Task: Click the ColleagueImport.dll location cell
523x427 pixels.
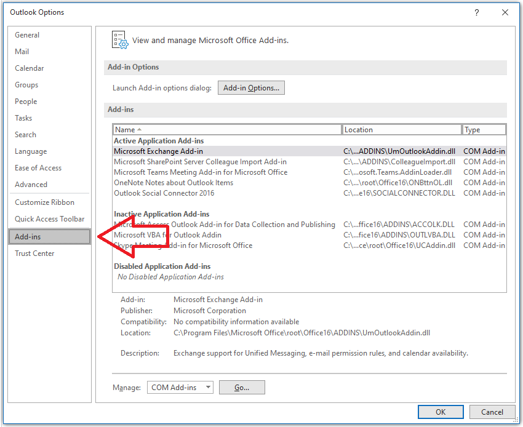Action: tap(399, 162)
